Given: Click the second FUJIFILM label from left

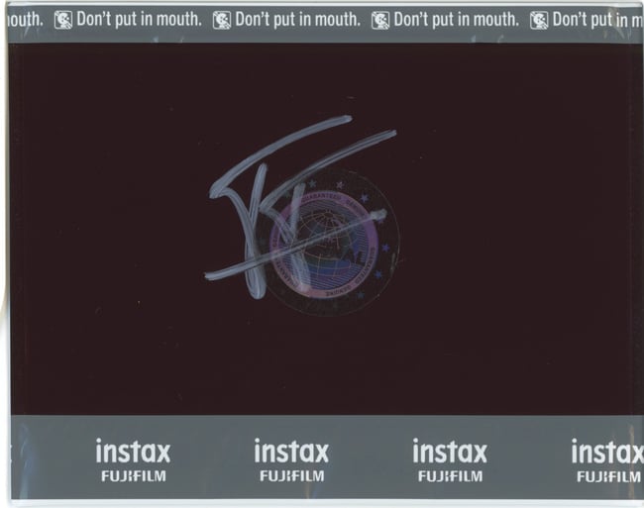Looking at the screenshot, I should click(291, 476).
